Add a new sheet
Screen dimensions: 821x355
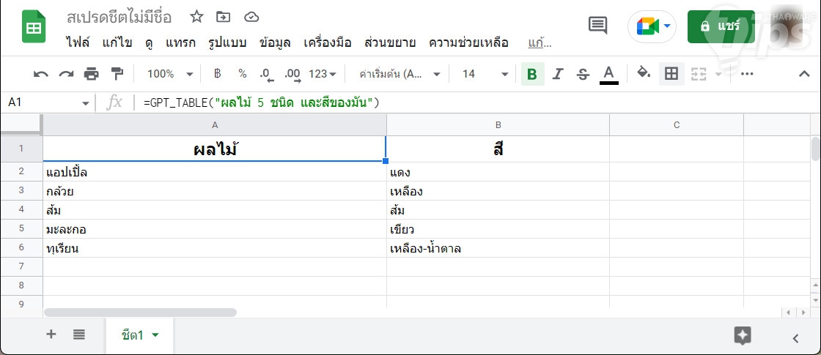[x=51, y=334]
